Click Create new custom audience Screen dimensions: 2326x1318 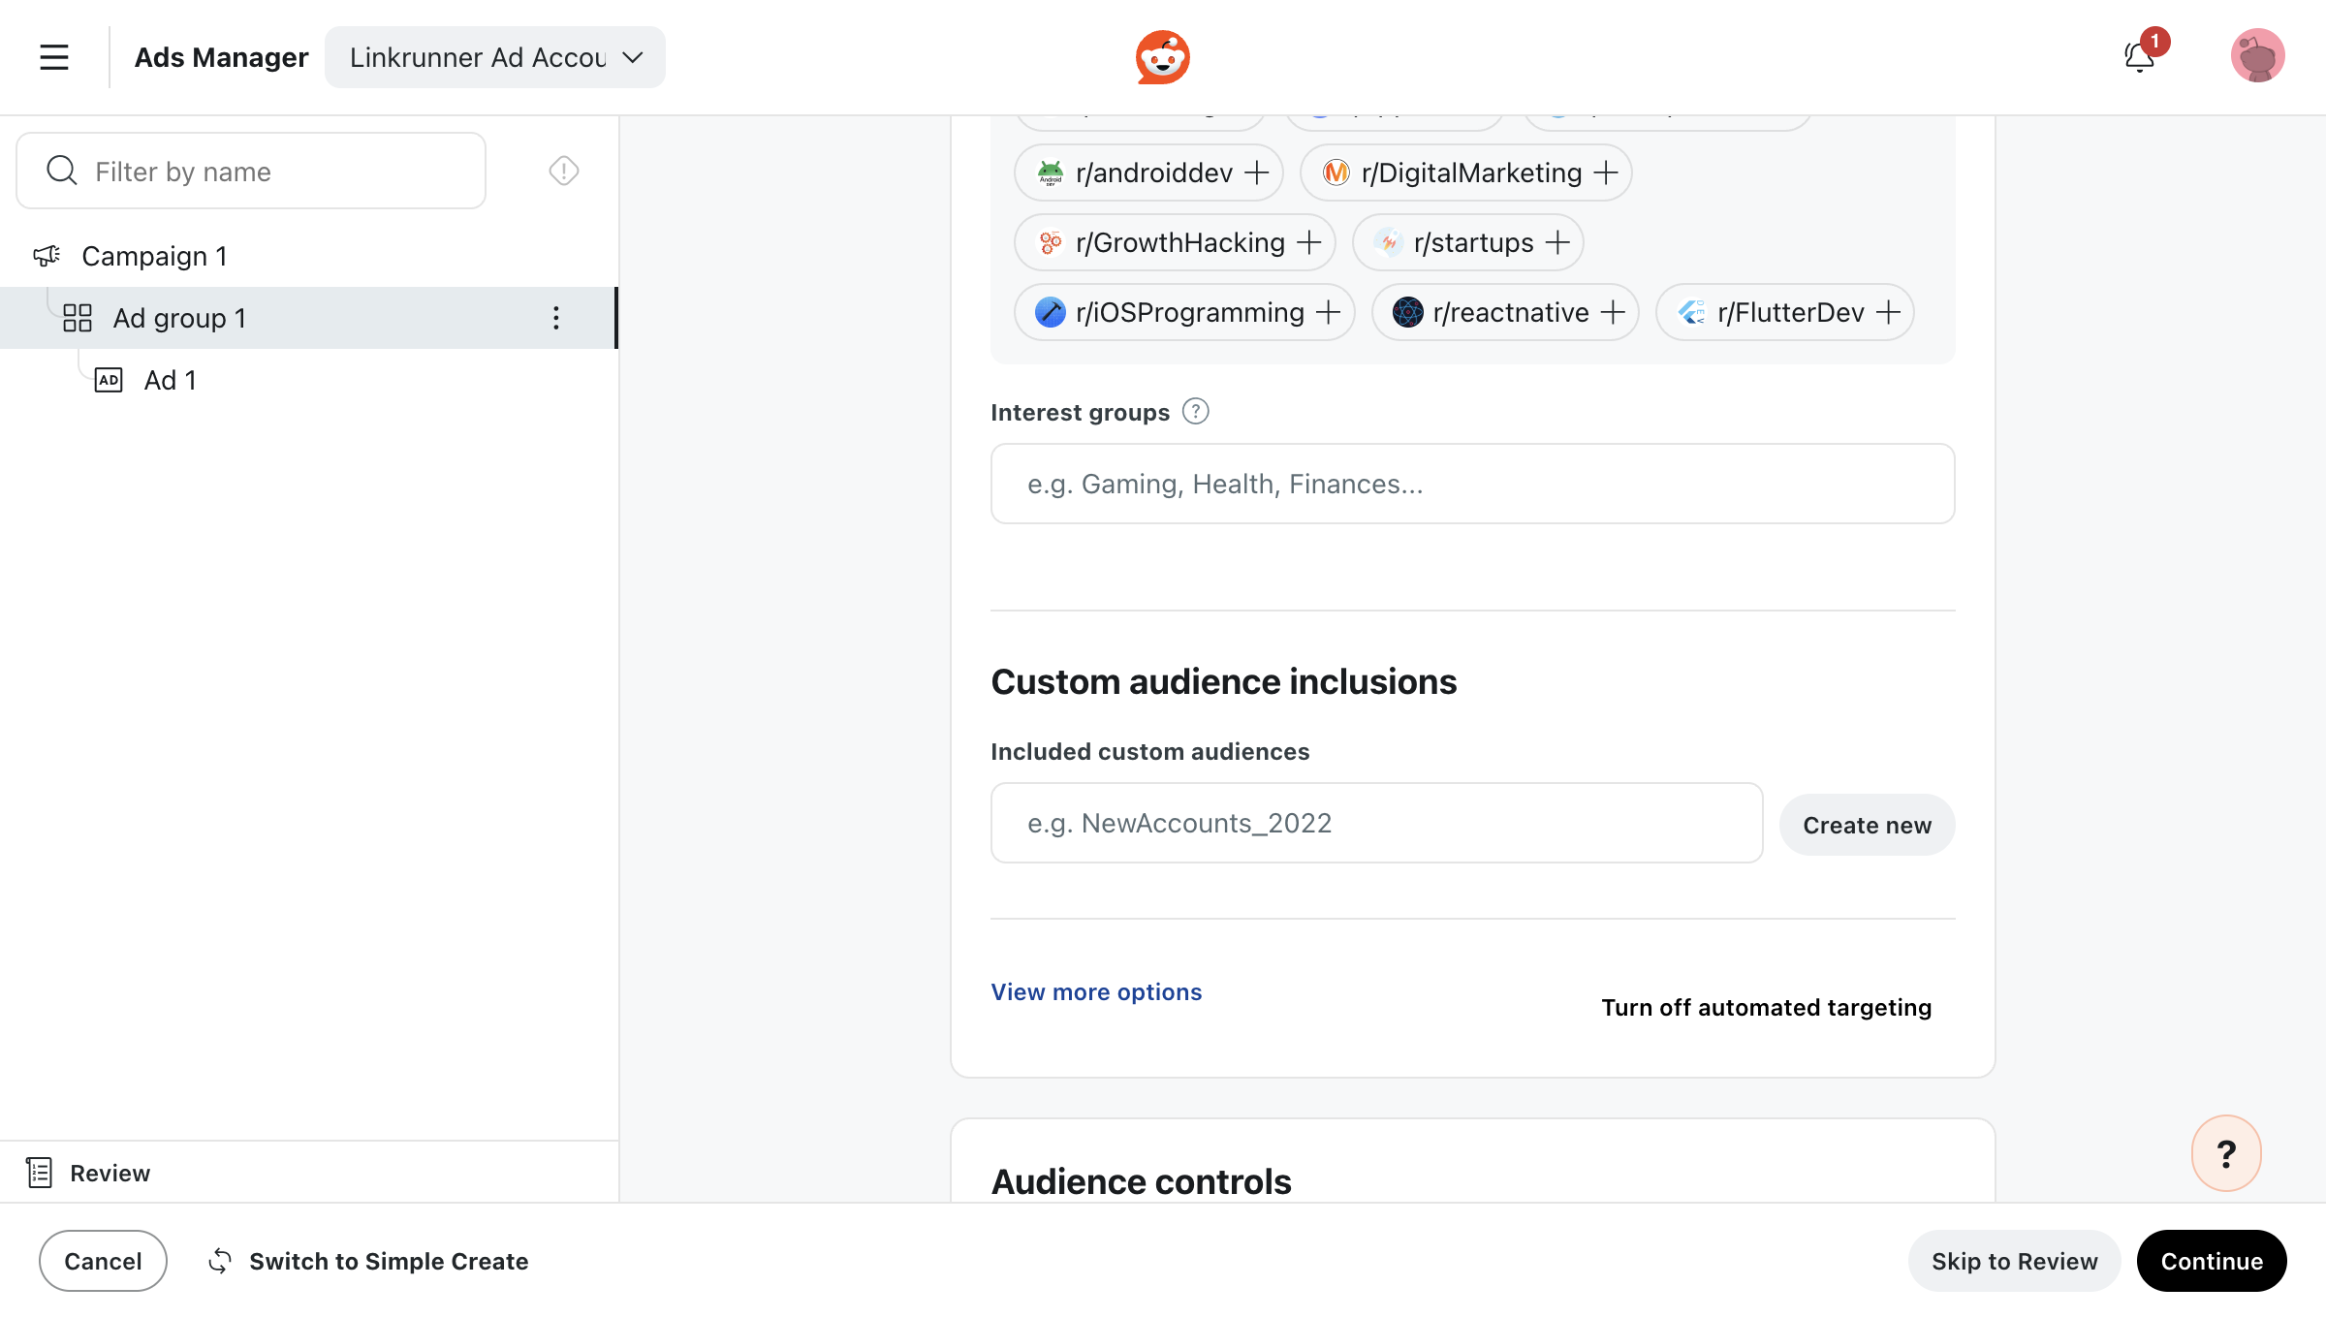click(x=1867, y=825)
